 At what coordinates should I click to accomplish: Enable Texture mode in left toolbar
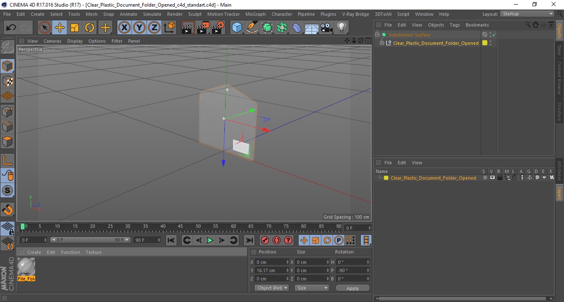pyautogui.click(x=7, y=81)
